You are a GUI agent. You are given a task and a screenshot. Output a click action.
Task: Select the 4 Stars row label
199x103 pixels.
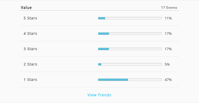coord(30,34)
